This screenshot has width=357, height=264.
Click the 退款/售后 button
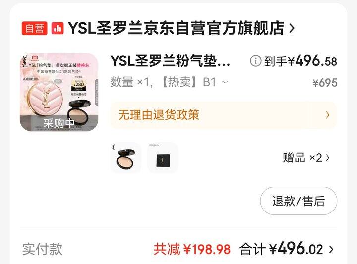click(x=298, y=201)
